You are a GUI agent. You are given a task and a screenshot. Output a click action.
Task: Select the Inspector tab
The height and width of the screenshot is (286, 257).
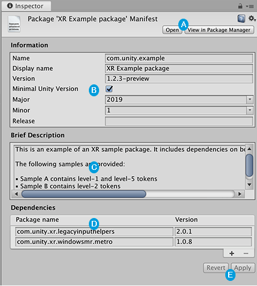(26, 6)
